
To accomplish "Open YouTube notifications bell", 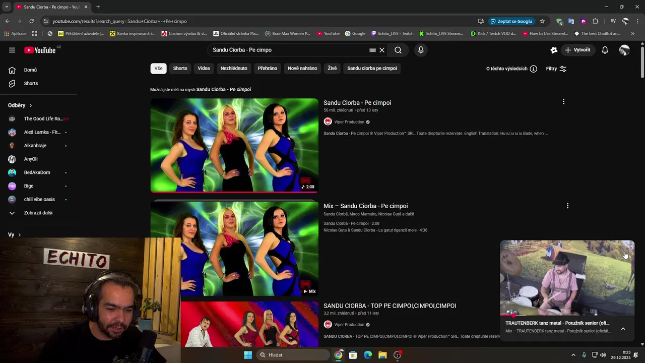I will (605, 50).
